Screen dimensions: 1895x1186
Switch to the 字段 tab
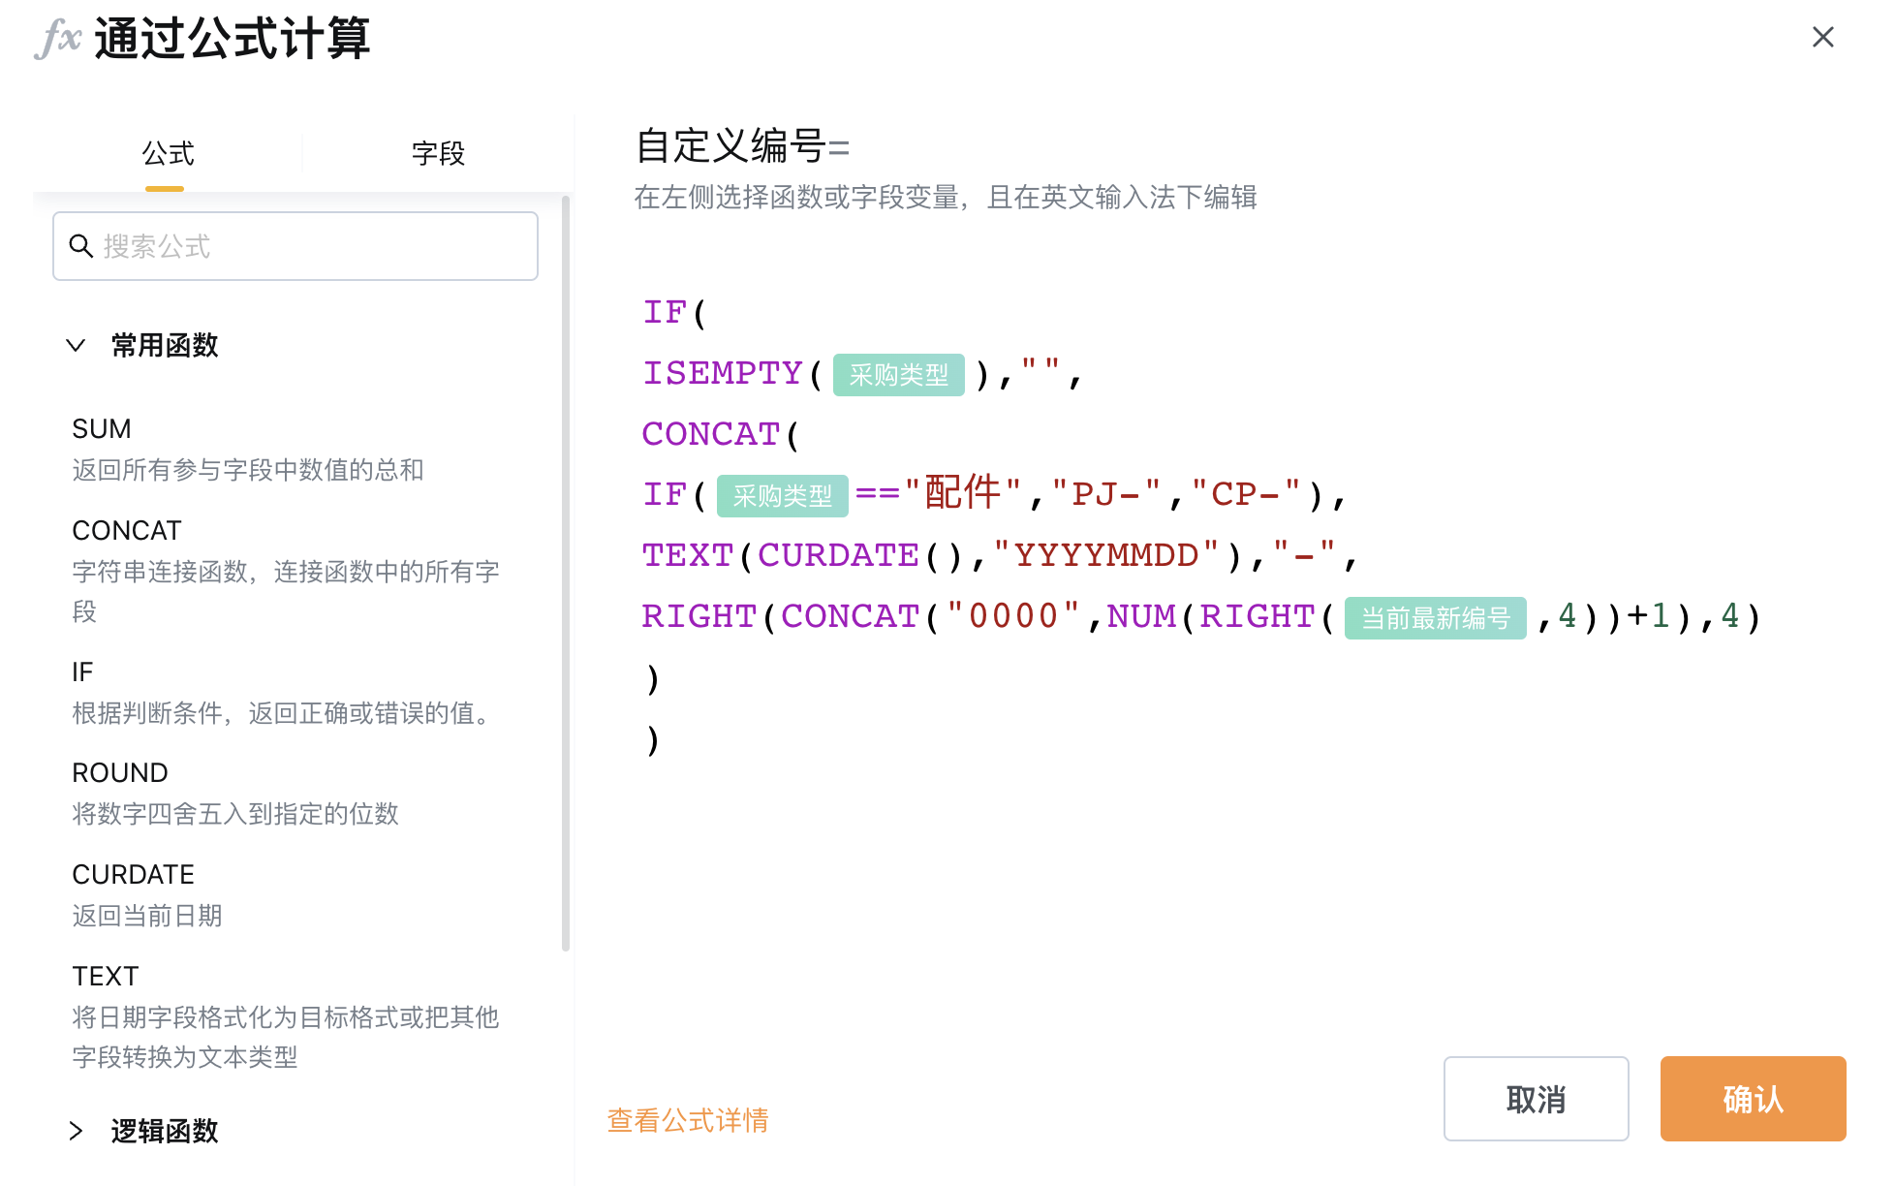tap(438, 153)
